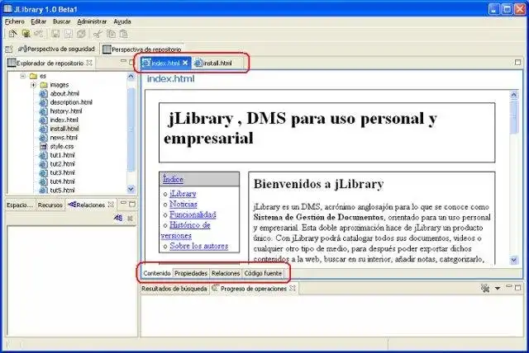529x353 pixels.
Task: Close the Explorador de repositorio view
Action: coord(89,63)
